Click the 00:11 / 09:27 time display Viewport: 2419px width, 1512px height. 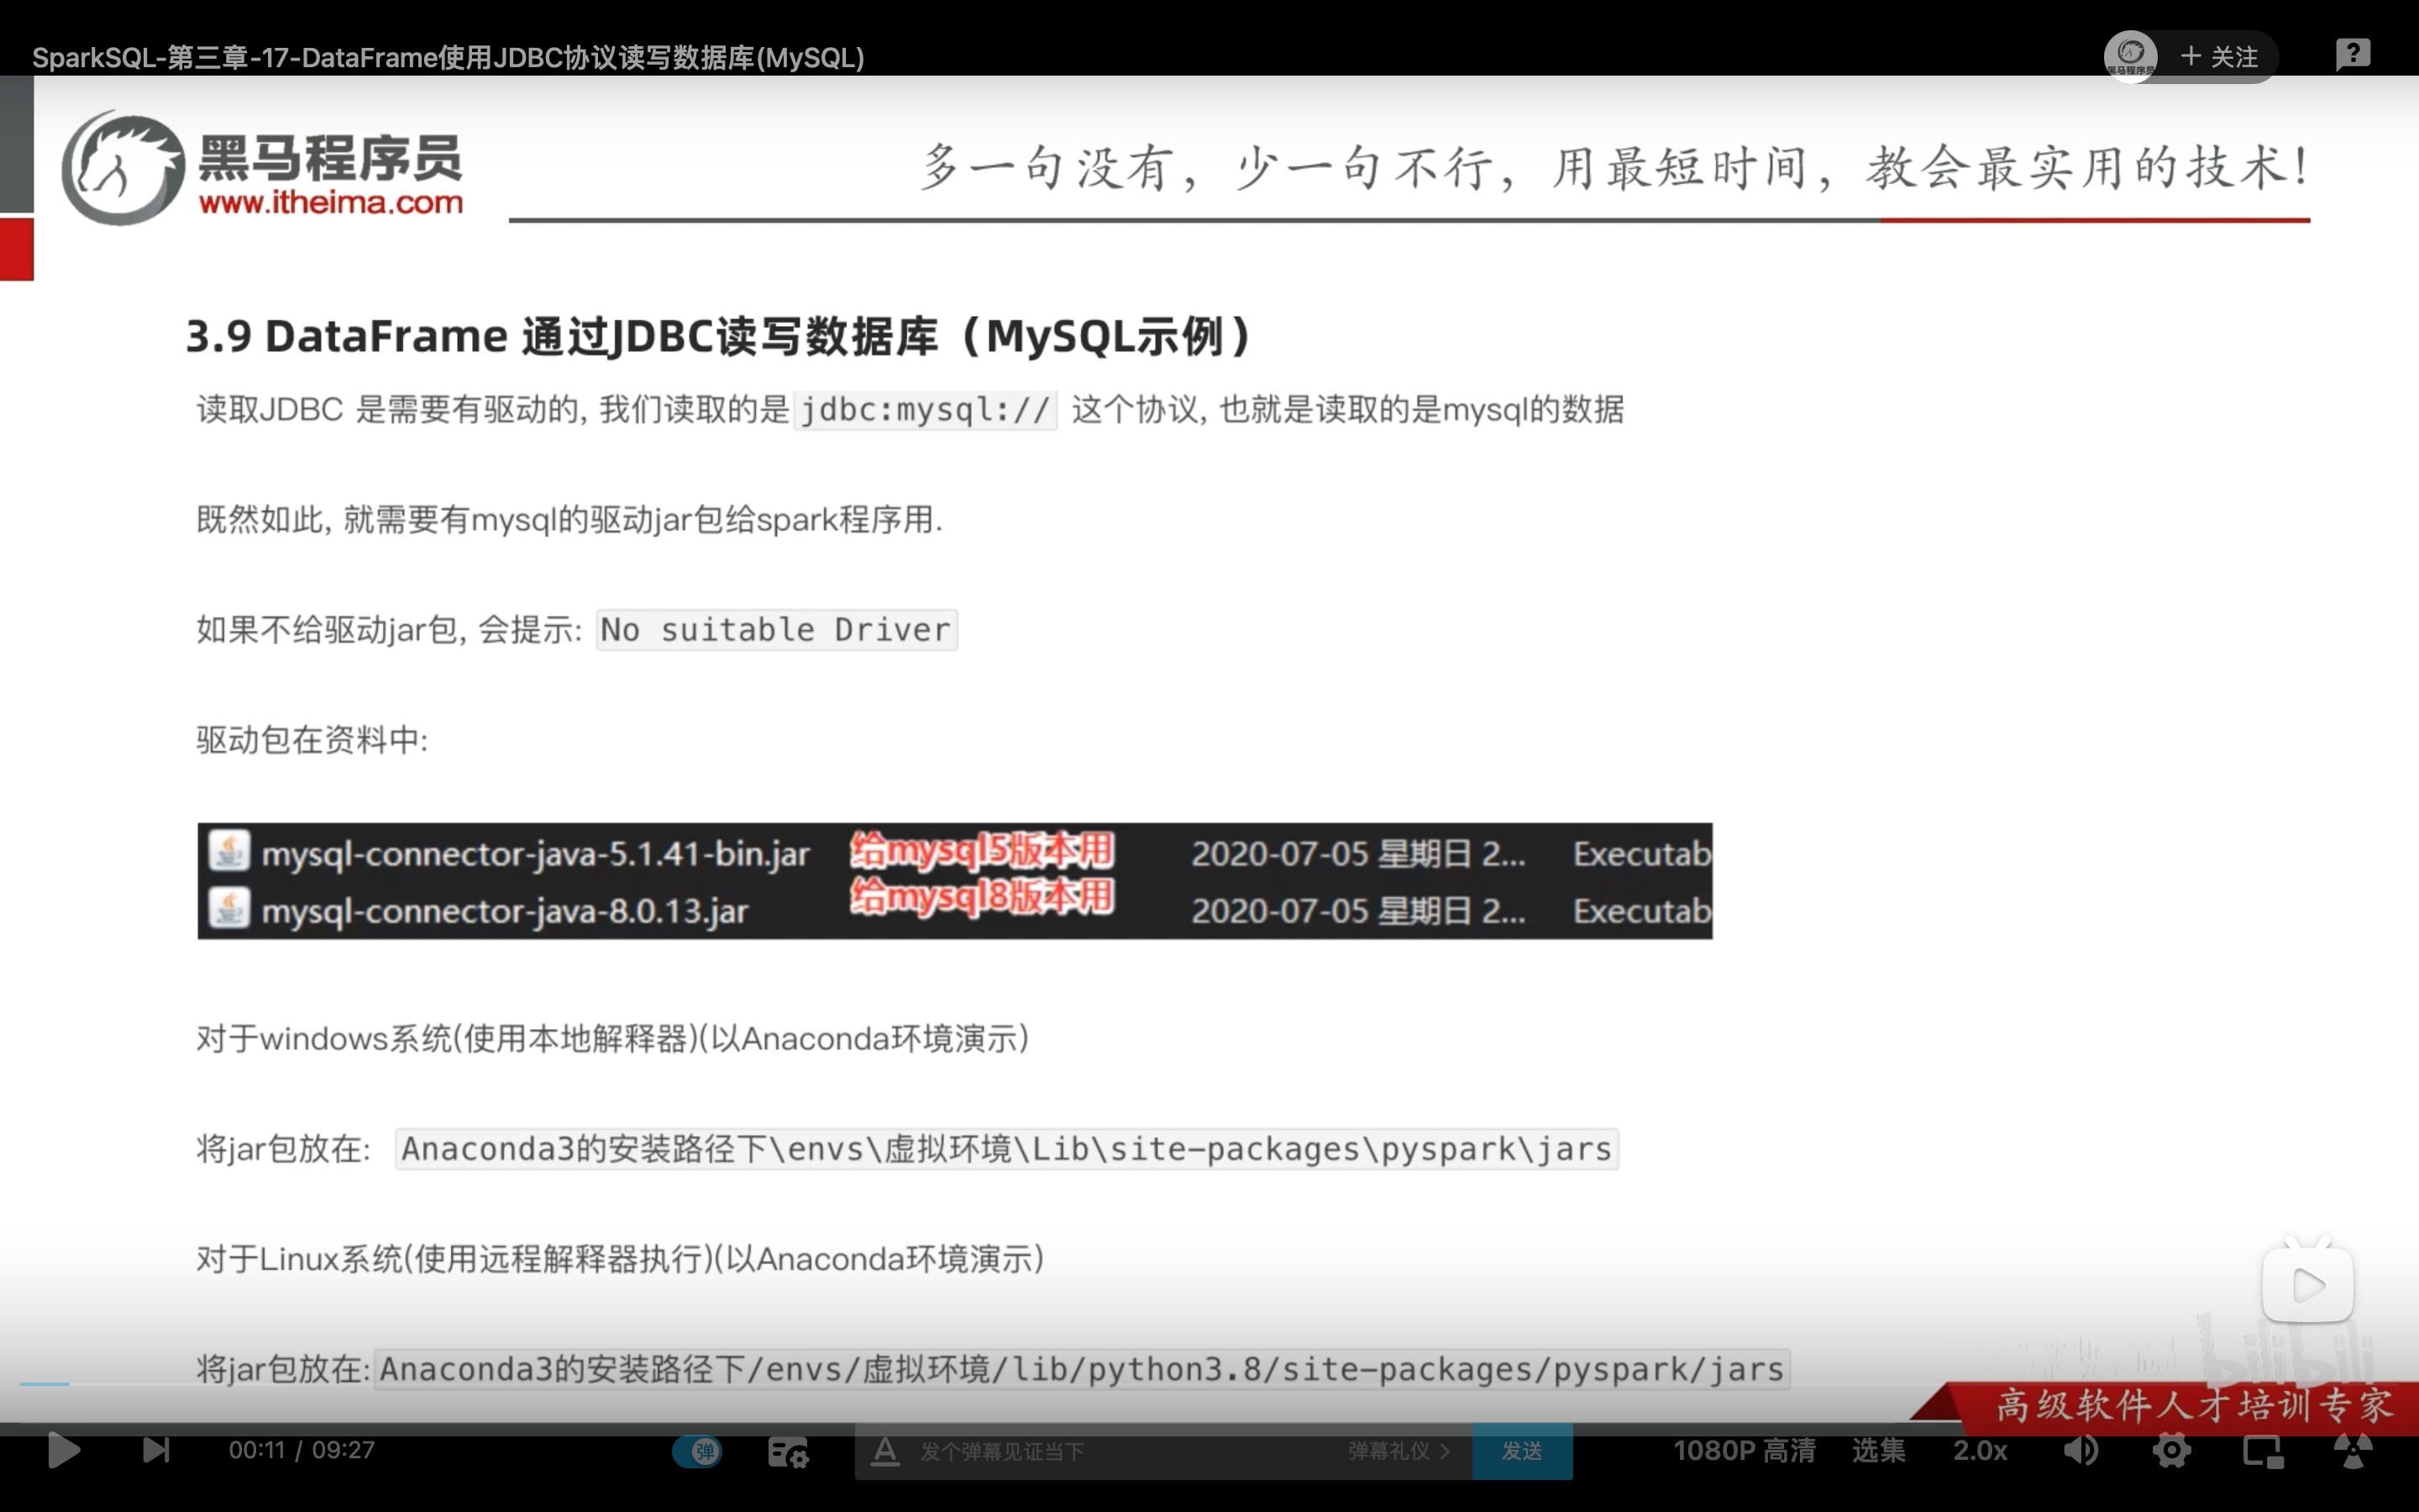click(x=302, y=1450)
